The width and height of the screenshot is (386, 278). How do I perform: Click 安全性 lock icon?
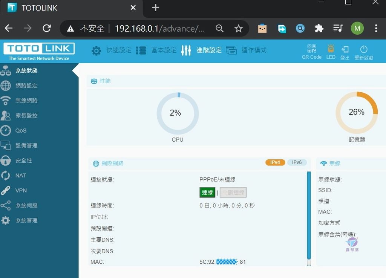[x=5, y=160]
